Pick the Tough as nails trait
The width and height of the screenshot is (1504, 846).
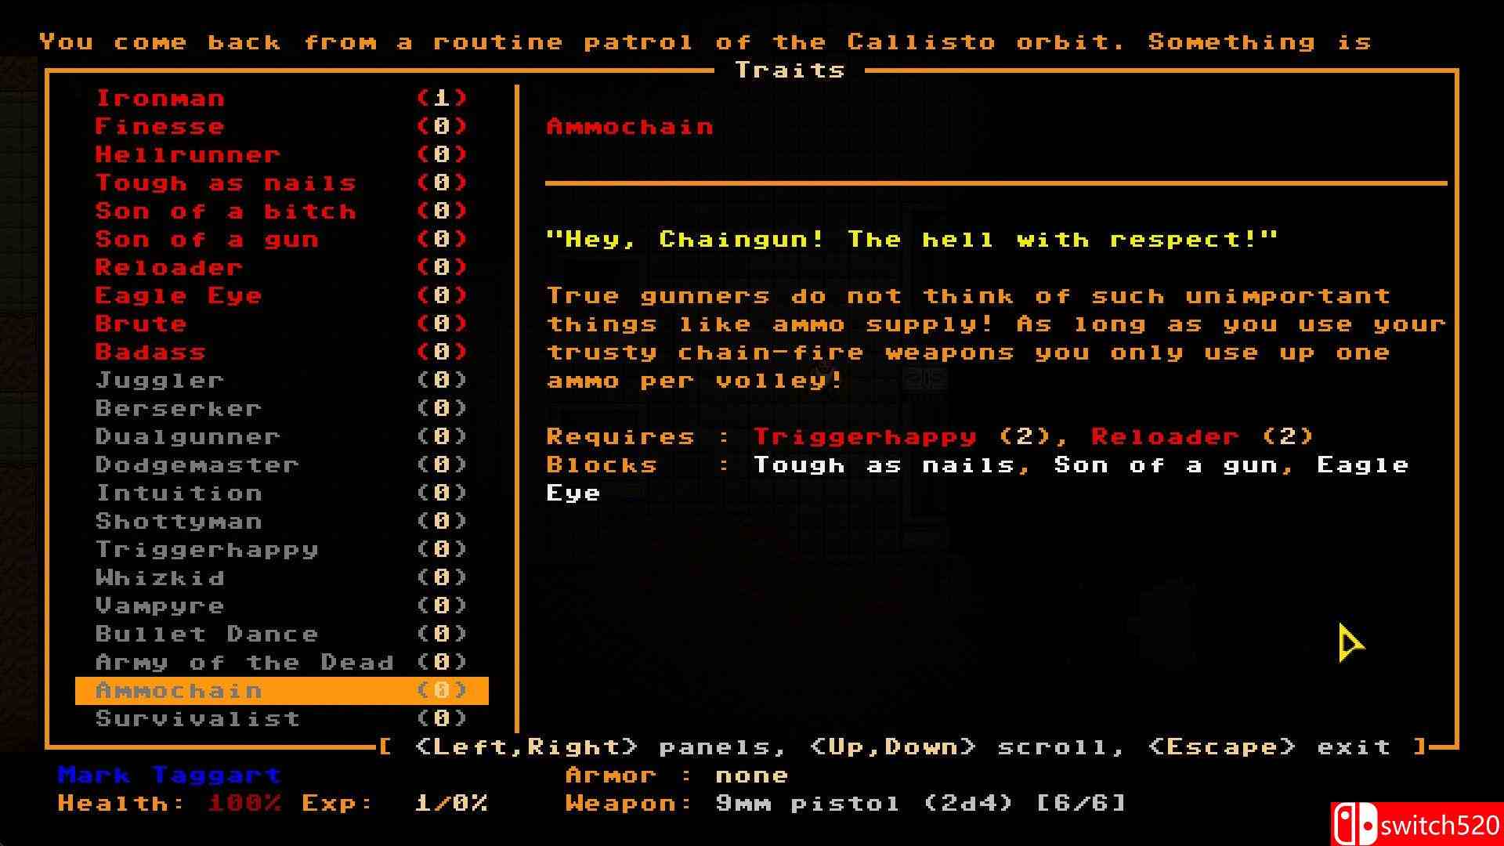[226, 183]
